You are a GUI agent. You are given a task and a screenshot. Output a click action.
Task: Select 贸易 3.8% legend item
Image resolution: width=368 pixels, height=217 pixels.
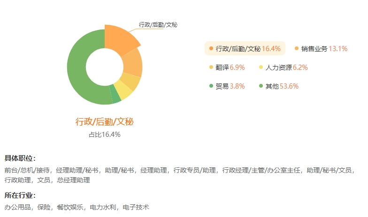click(227, 86)
